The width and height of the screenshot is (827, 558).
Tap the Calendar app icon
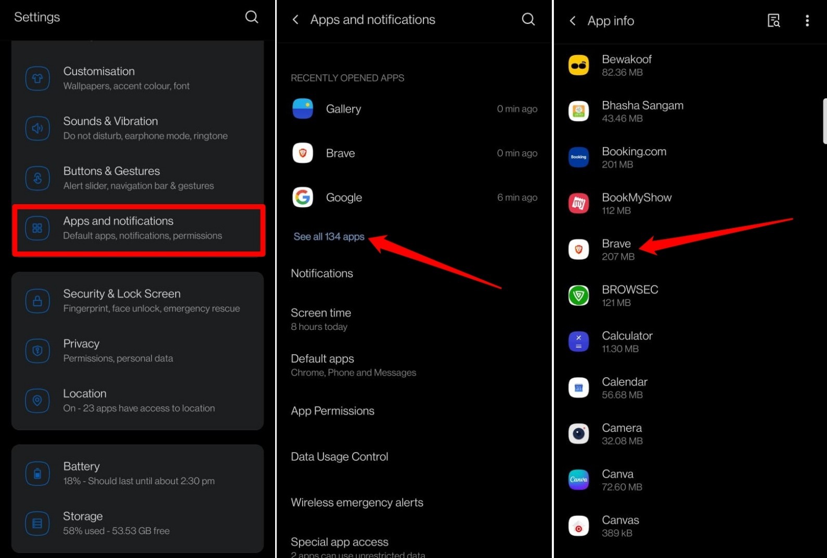coord(578,388)
